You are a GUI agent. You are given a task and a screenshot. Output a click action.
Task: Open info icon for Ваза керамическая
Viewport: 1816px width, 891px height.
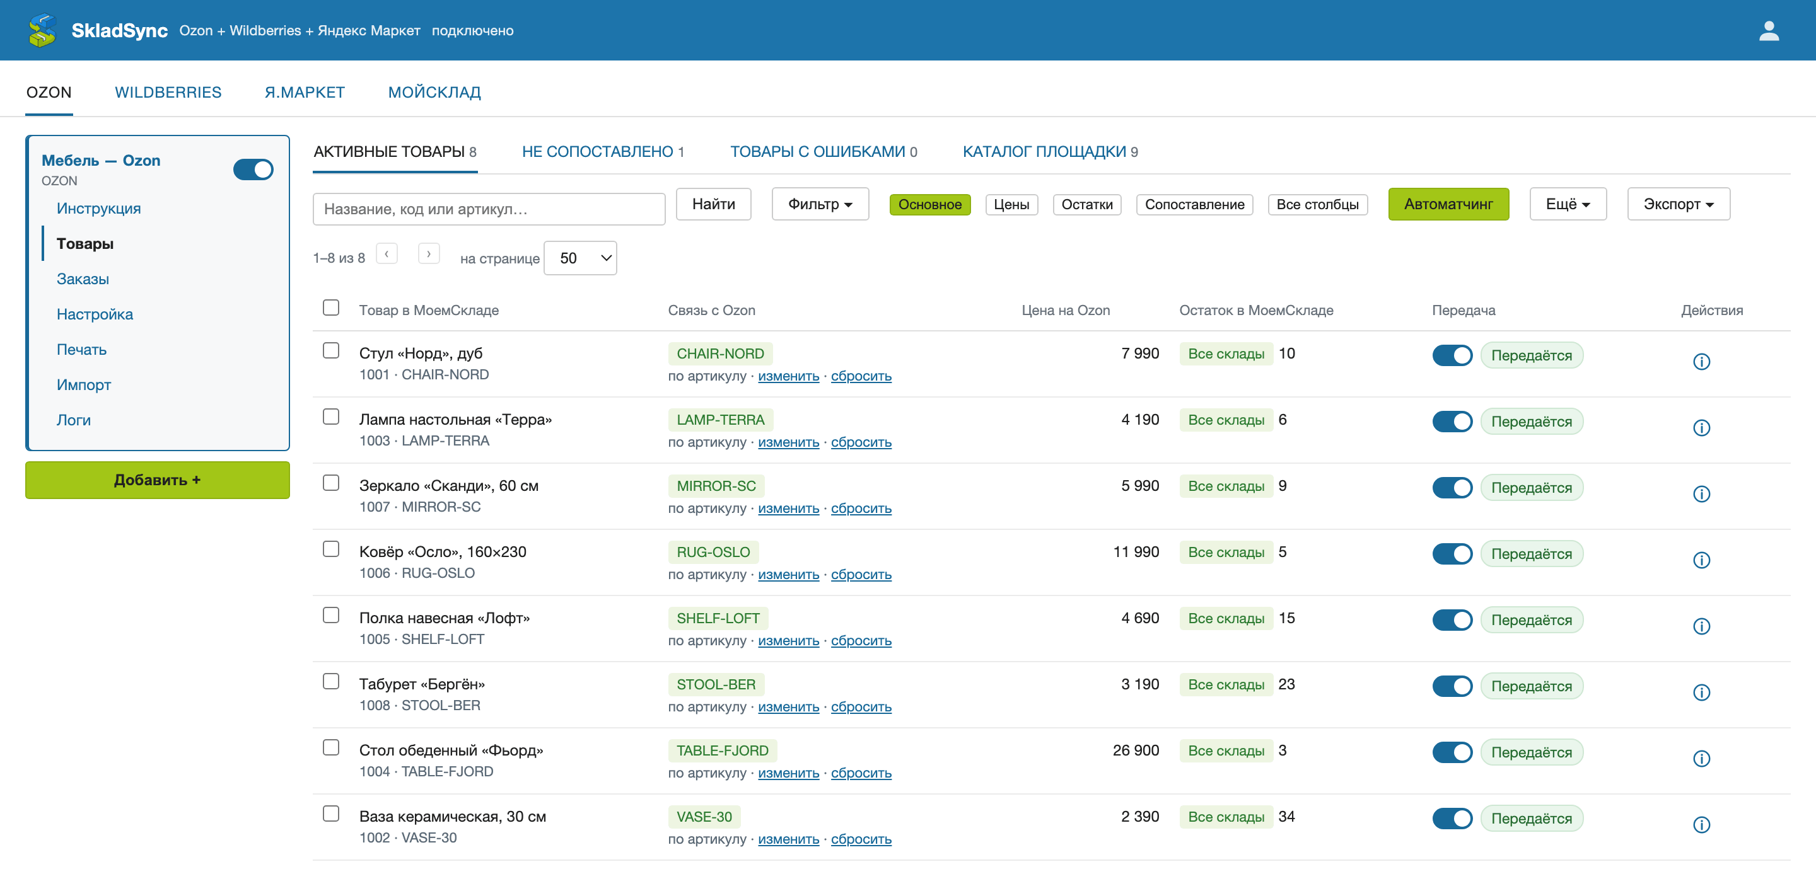tap(1701, 825)
